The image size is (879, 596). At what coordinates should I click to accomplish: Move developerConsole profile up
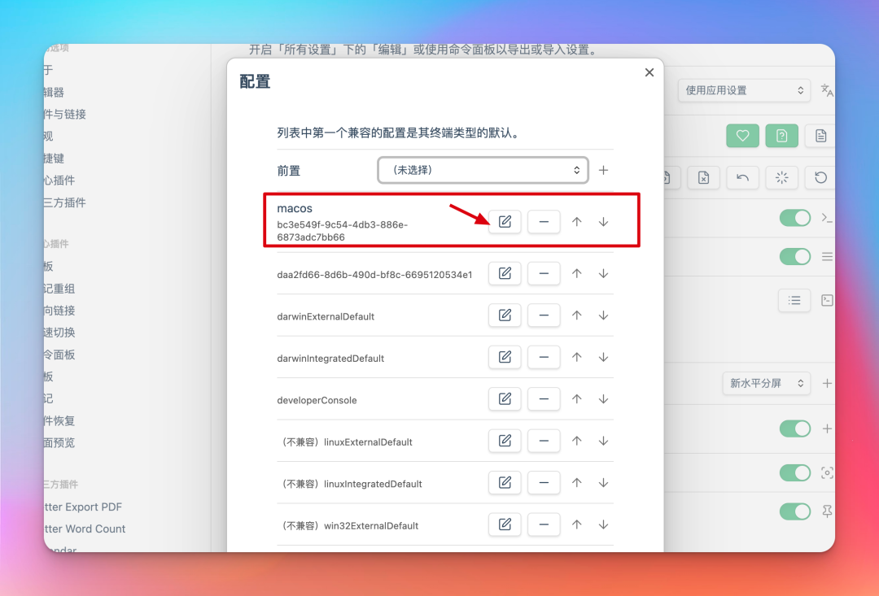tap(576, 399)
